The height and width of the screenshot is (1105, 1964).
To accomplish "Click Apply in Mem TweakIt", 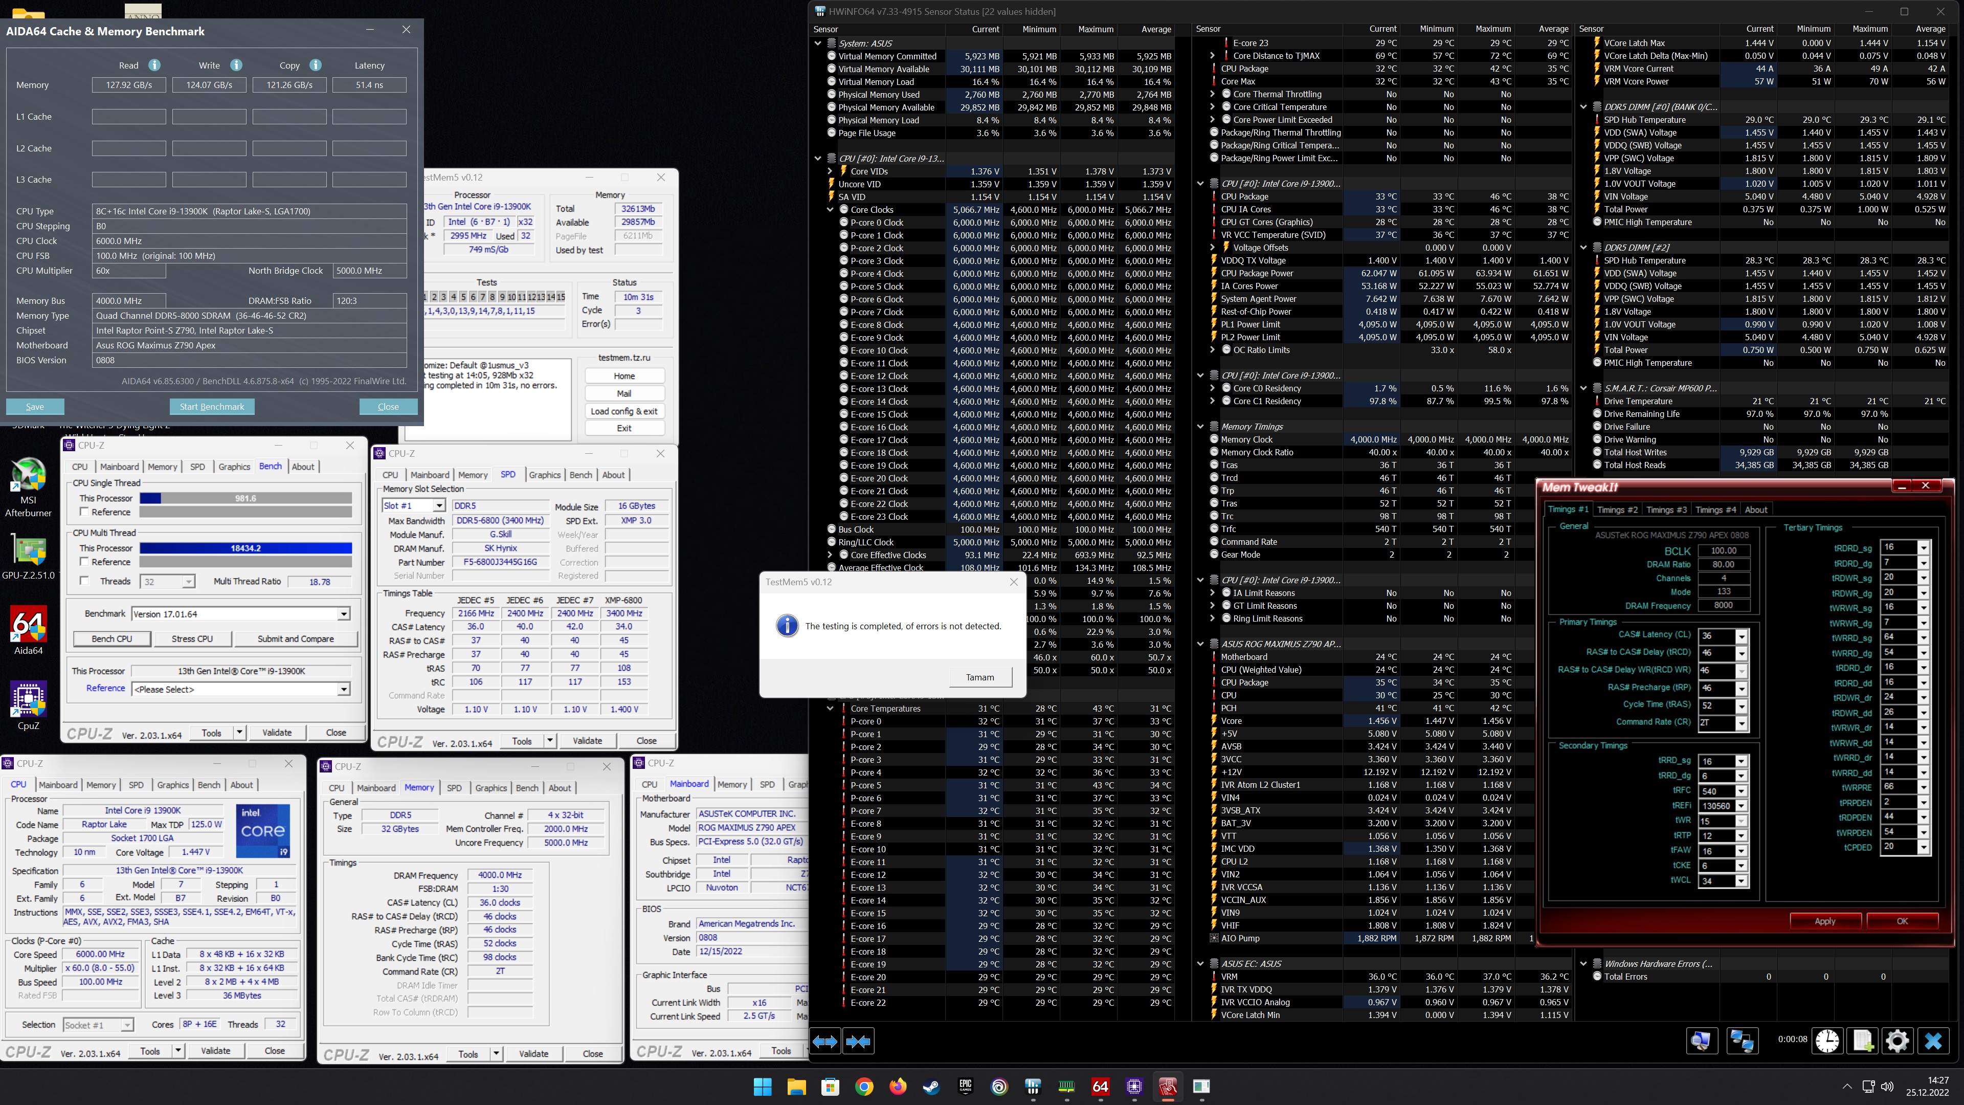I will coord(1824,920).
